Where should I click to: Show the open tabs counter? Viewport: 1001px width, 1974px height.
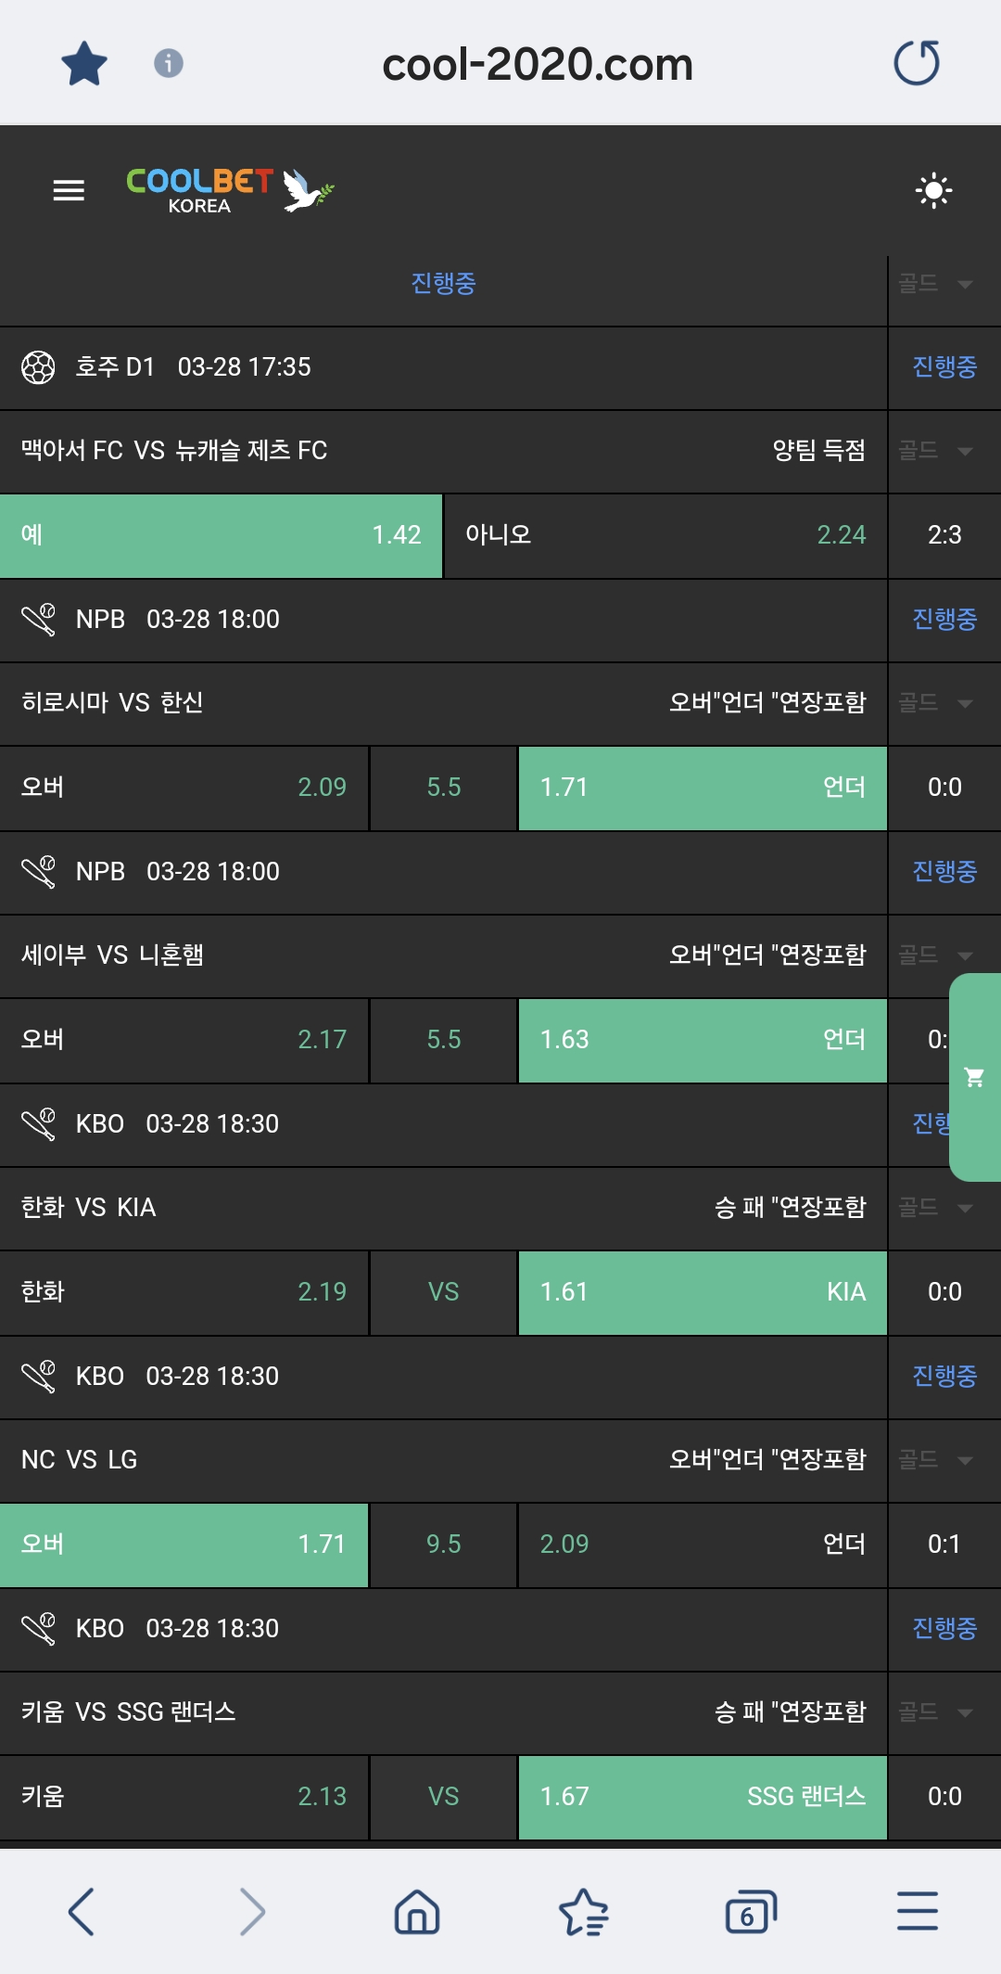750,1912
